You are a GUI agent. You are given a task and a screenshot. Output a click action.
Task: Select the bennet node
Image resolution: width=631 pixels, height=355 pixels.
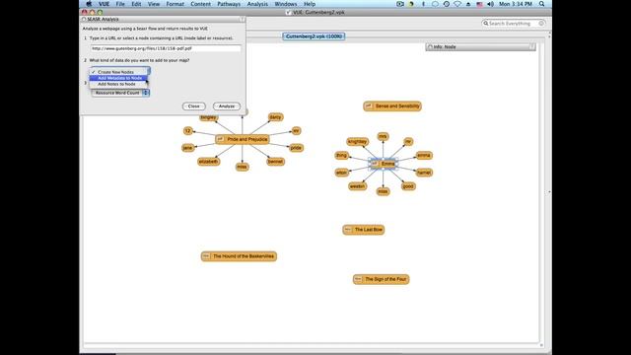(x=275, y=162)
